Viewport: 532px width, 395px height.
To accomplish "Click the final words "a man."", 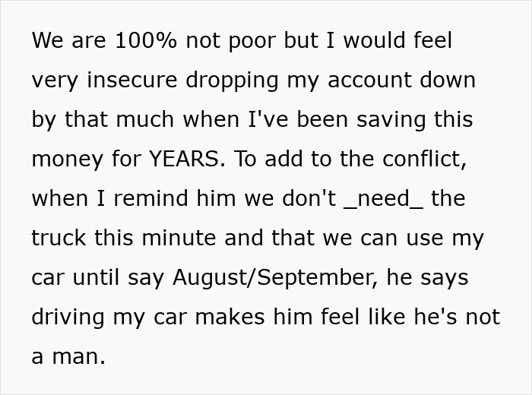I will click(68, 356).
